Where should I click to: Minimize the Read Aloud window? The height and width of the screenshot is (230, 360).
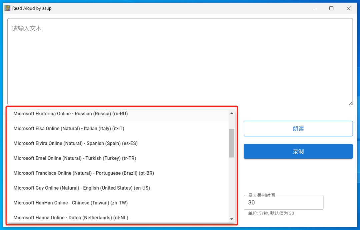click(314, 8)
